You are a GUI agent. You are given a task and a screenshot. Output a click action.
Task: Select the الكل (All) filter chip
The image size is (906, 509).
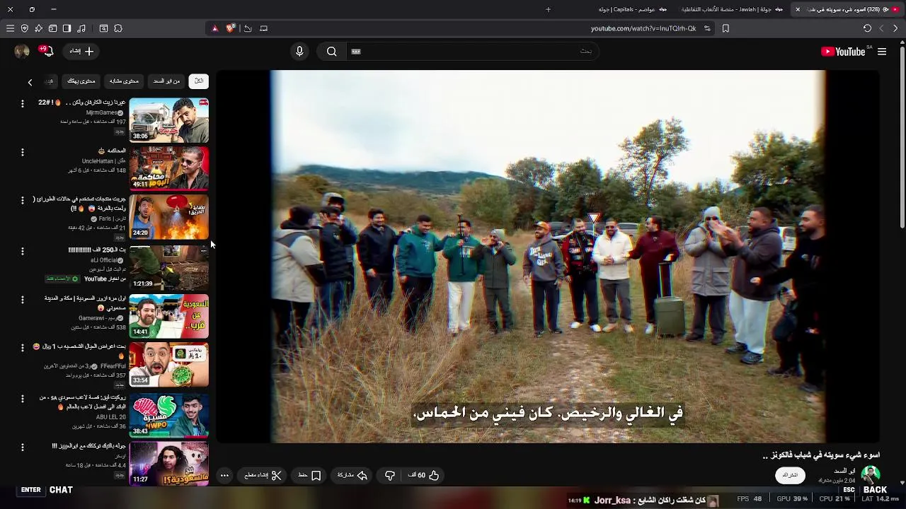click(x=199, y=81)
